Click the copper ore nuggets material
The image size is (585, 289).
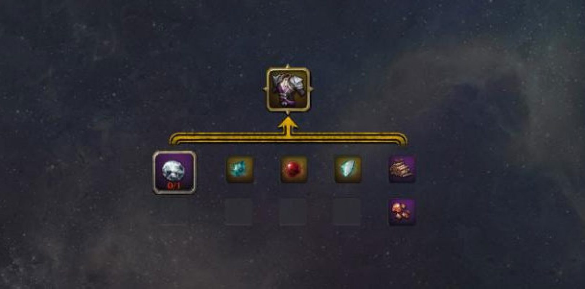402,212
